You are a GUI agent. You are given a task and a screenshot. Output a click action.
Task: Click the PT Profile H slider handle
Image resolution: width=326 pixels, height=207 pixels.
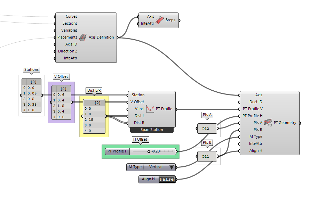click(149, 151)
